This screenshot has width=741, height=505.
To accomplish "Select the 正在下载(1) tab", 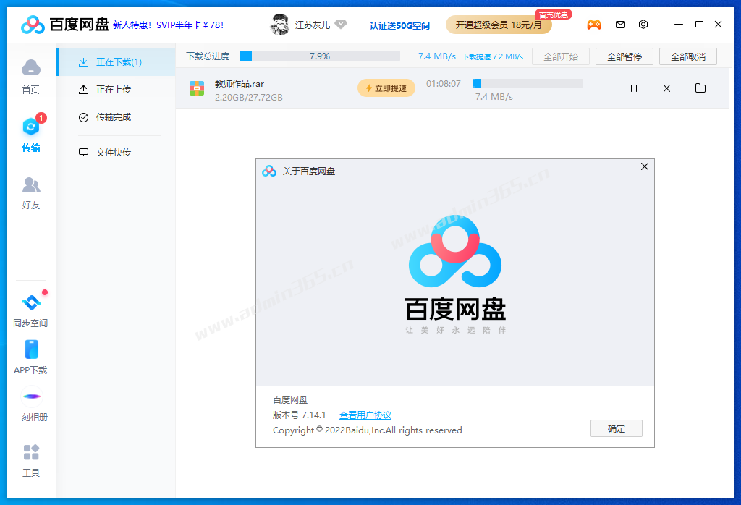I will [117, 62].
